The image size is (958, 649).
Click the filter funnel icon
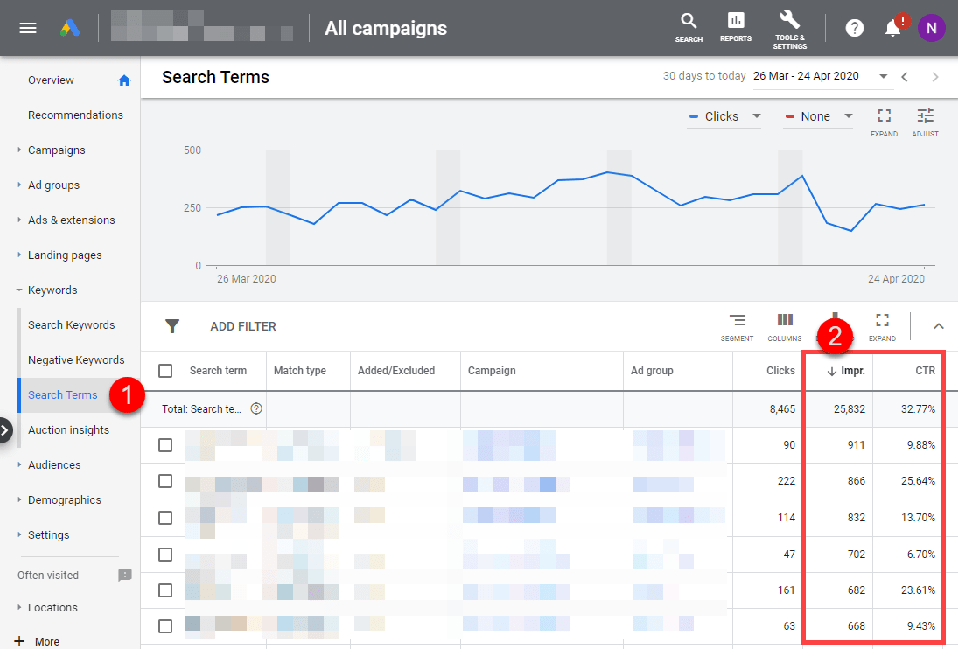(172, 326)
